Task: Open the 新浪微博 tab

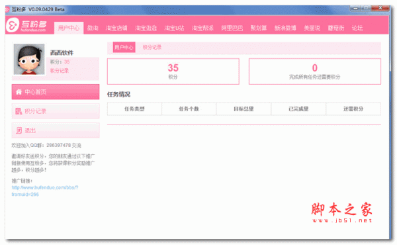Action: click(285, 28)
